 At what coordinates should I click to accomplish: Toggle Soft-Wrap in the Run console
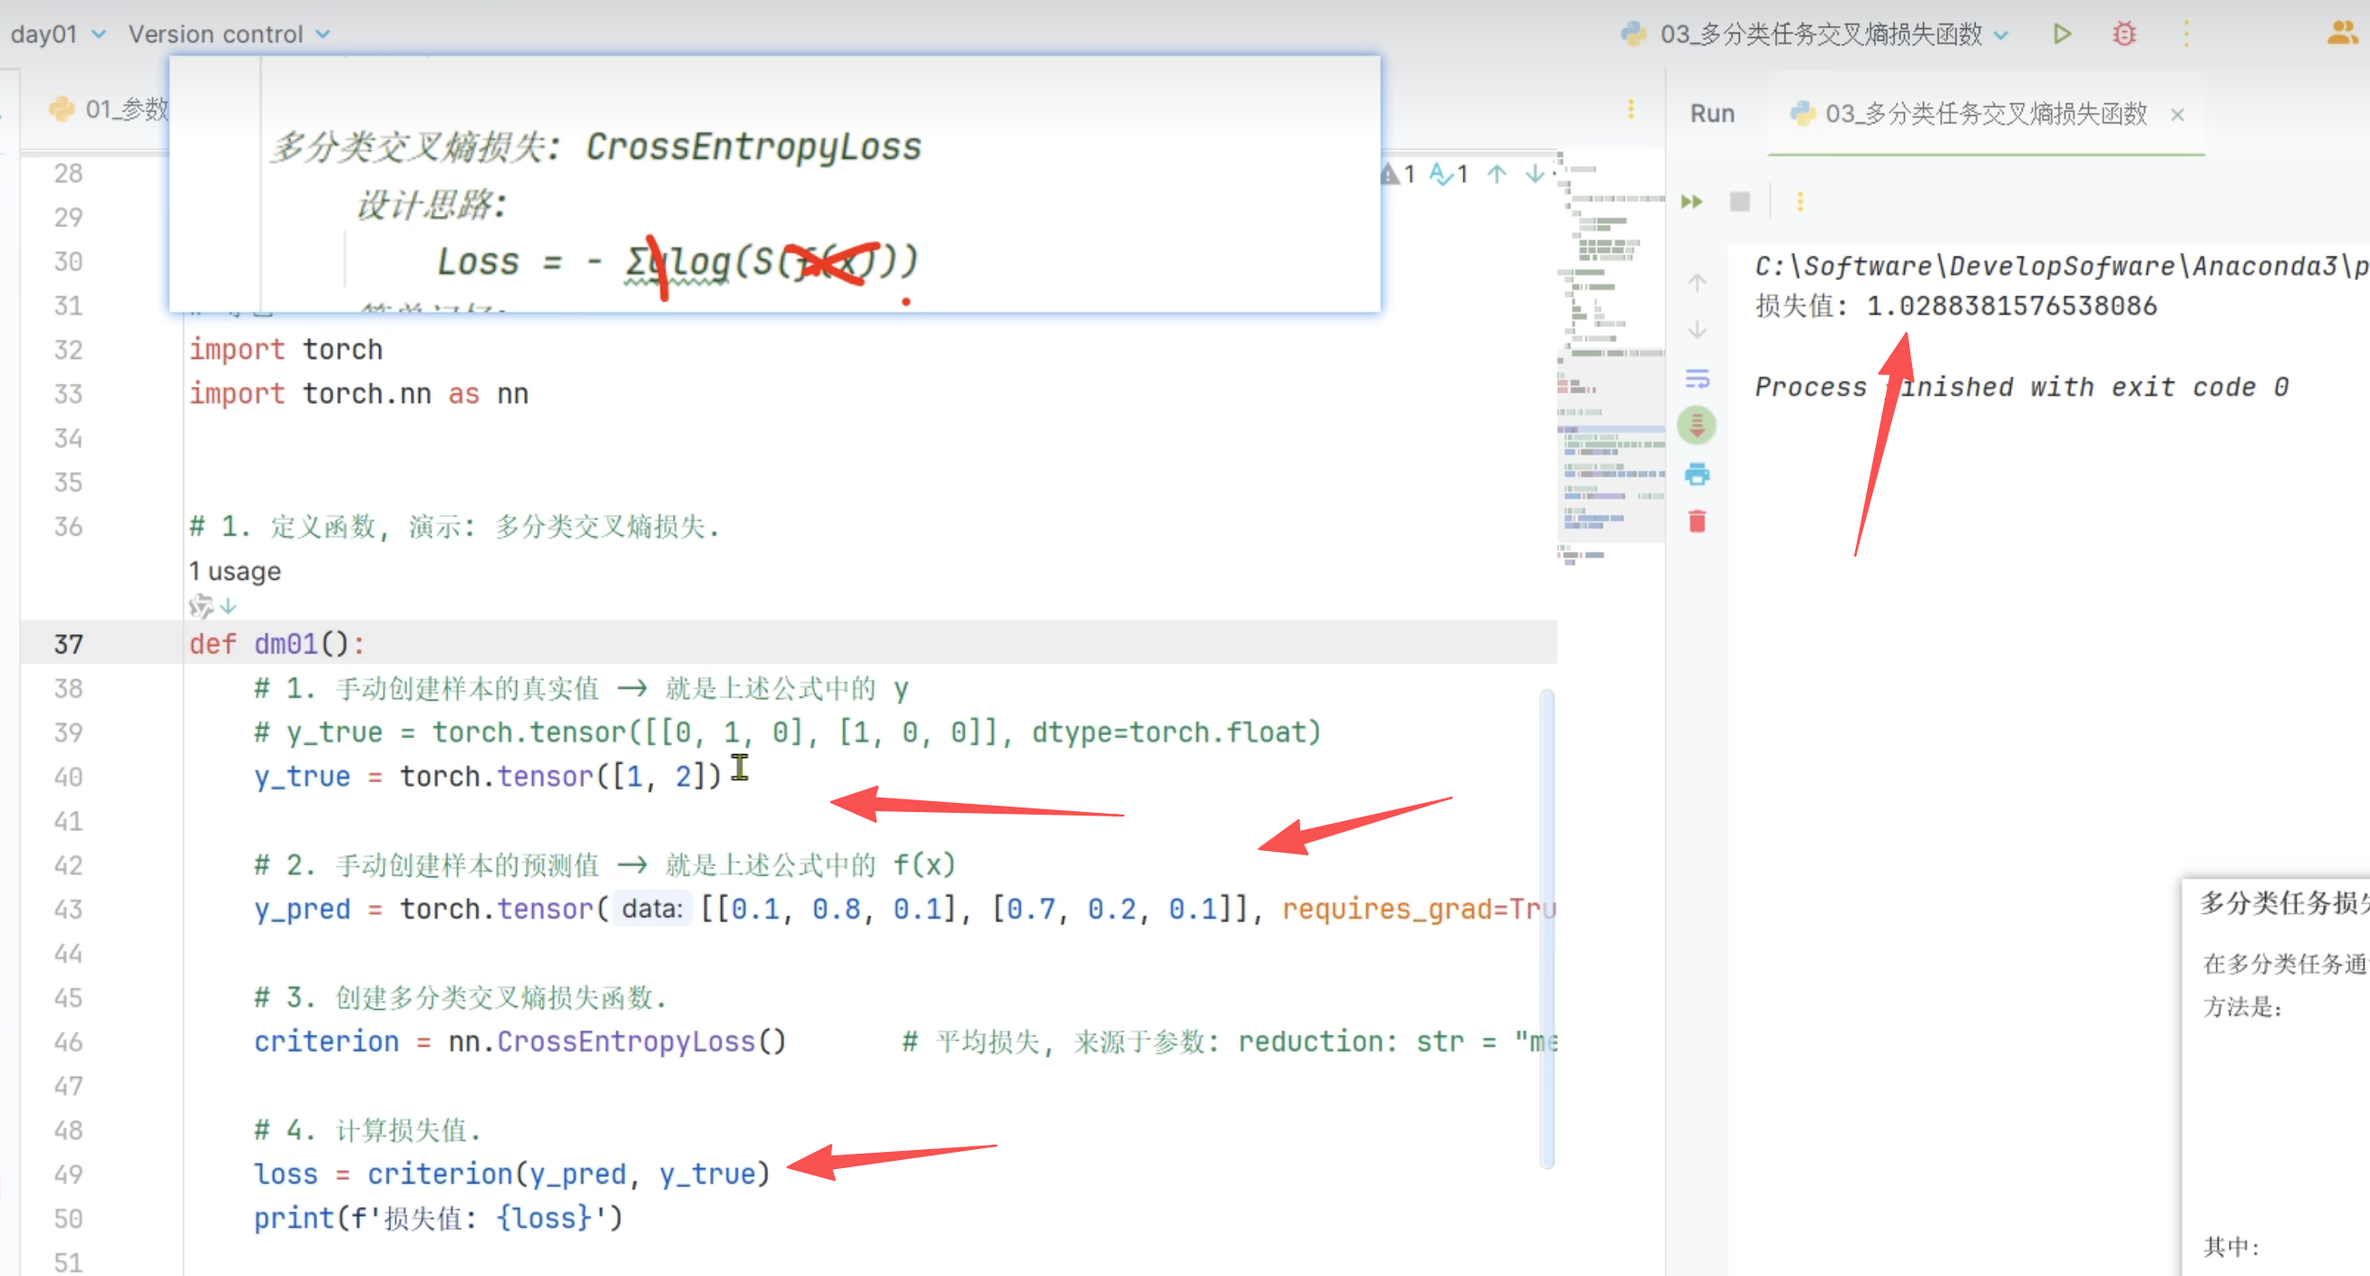coord(1696,379)
